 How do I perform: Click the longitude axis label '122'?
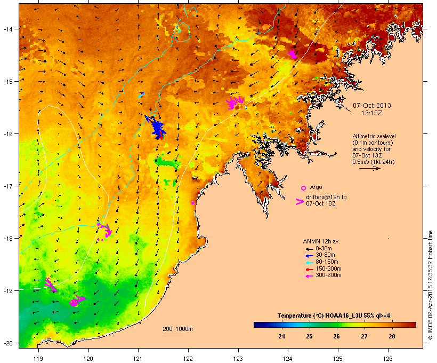188,359
